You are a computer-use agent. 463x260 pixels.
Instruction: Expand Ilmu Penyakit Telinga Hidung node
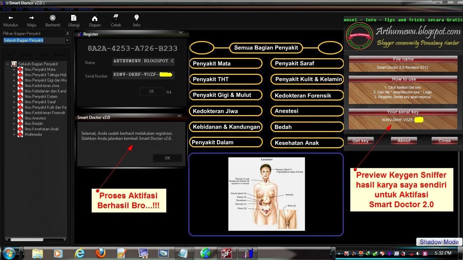click(14, 75)
